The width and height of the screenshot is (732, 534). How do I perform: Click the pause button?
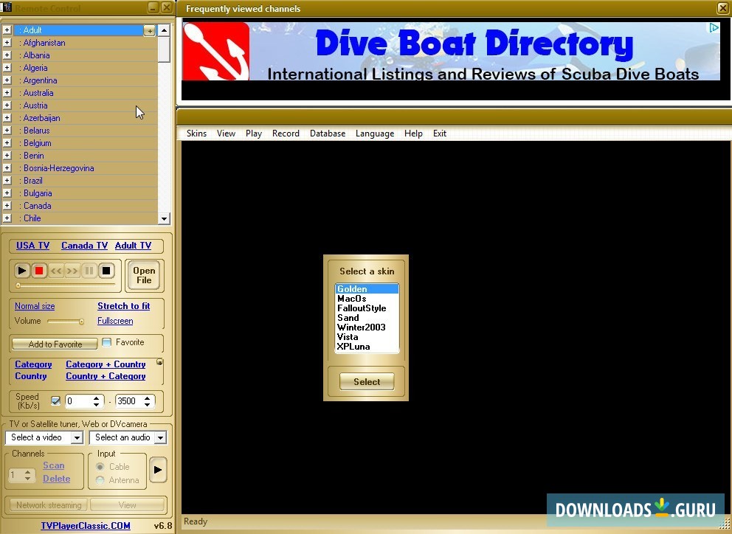89,271
